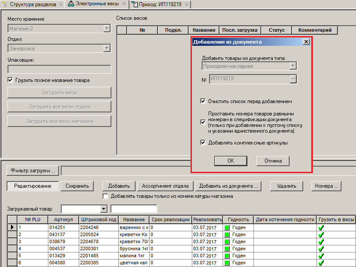Toggle Грузить в весы check for article 013429
This screenshot has height=267, width=356.
(321, 256)
